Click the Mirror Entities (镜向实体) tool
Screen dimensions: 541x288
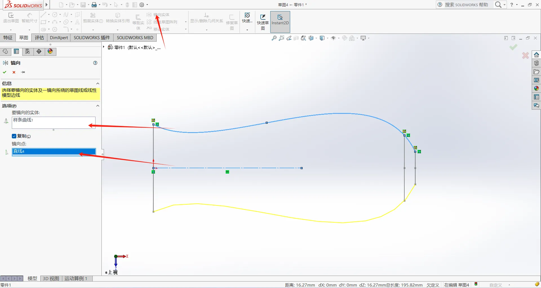point(158,15)
